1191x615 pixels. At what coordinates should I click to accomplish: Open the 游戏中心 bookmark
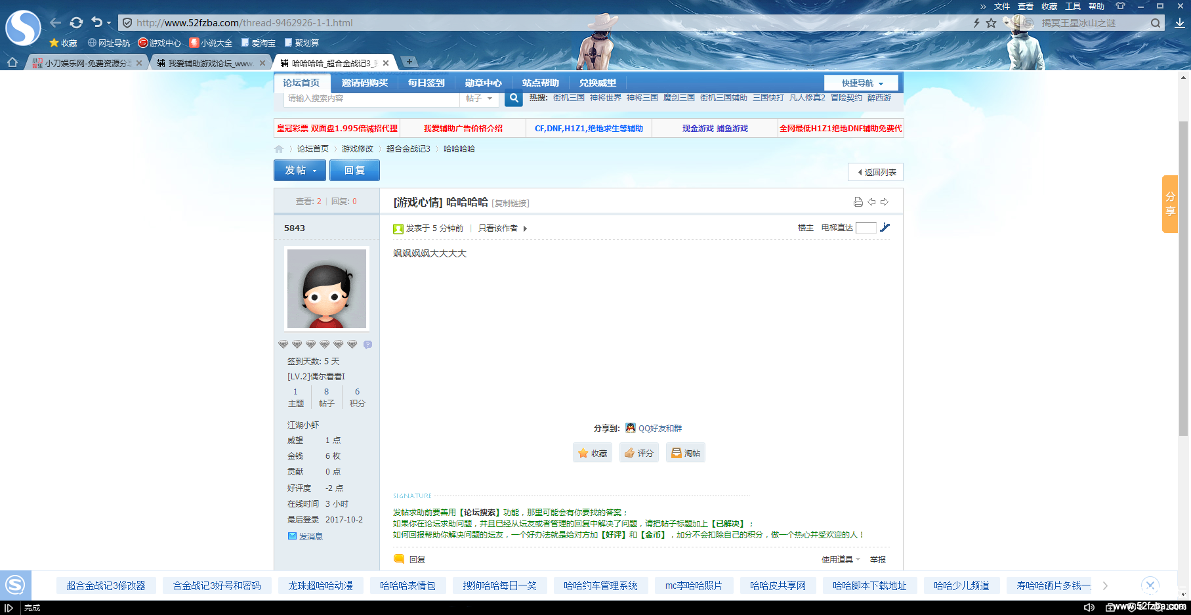[x=159, y=43]
